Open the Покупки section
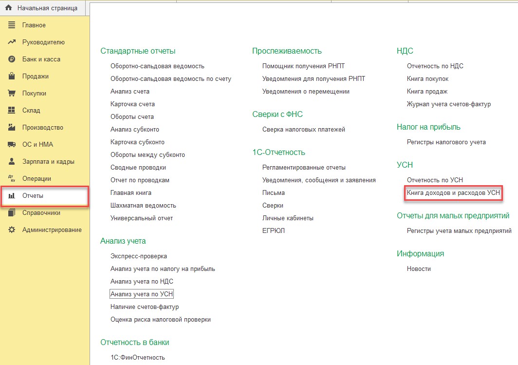The width and height of the screenshot is (518, 365). (x=34, y=93)
